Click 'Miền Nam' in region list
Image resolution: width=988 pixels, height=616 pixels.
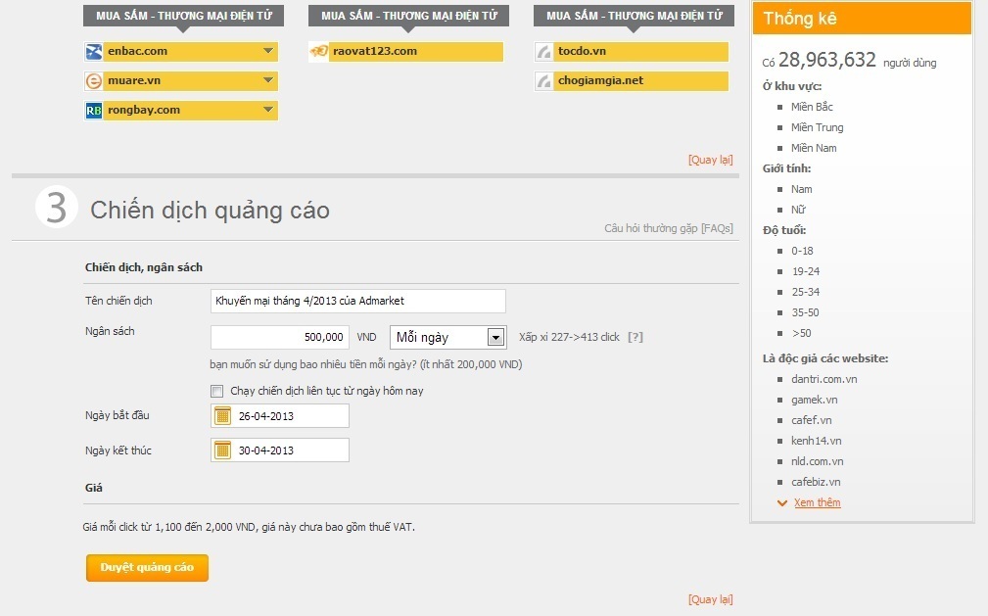[814, 148]
